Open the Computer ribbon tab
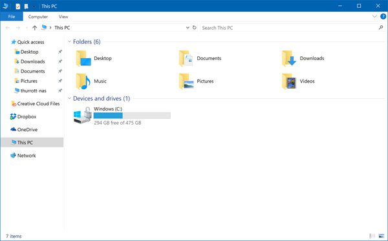The image size is (388, 241). (38, 17)
